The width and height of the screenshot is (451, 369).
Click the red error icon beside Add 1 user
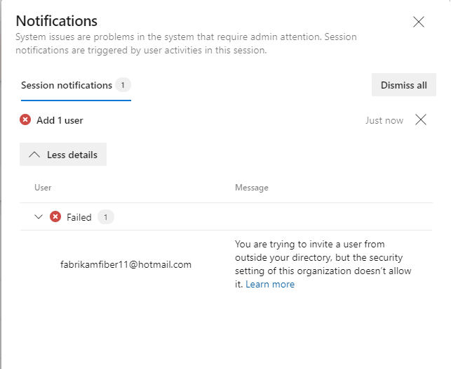pyautogui.click(x=25, y=120)
